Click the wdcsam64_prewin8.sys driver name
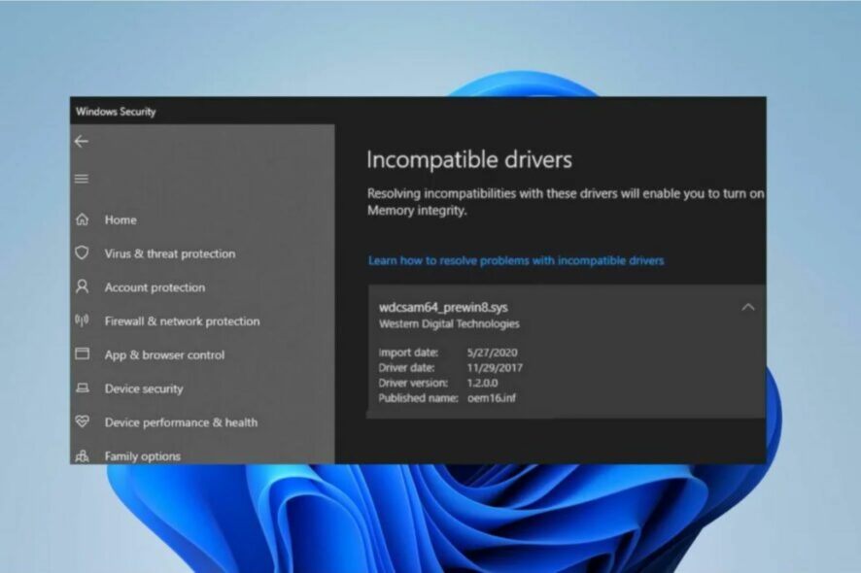The image size is (861, 573). point(443,307)
